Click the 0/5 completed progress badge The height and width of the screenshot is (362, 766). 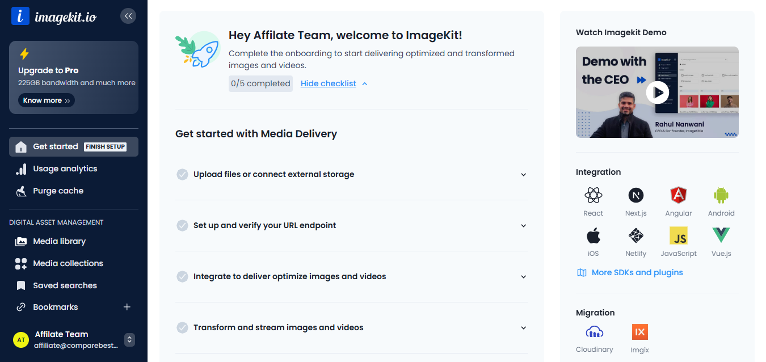(x=260, y=83)
